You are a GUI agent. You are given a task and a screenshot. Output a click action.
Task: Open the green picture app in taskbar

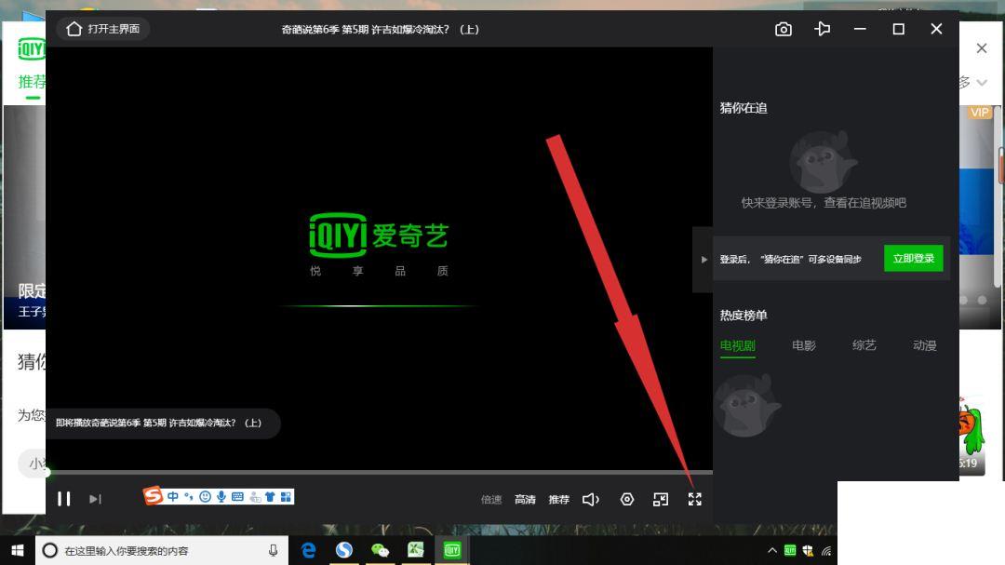coord(416,550)
